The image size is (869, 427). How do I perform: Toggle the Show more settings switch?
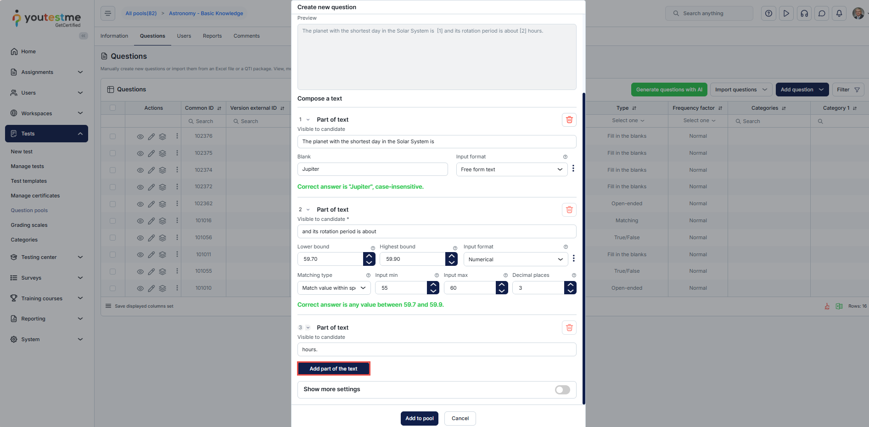tap(562, 390)
